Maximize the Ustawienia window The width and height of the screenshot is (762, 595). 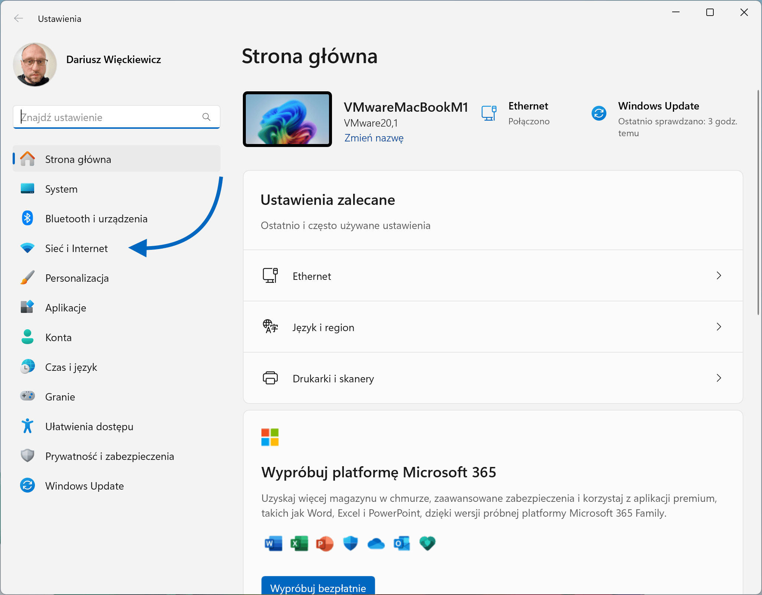[x=710, y=13]
